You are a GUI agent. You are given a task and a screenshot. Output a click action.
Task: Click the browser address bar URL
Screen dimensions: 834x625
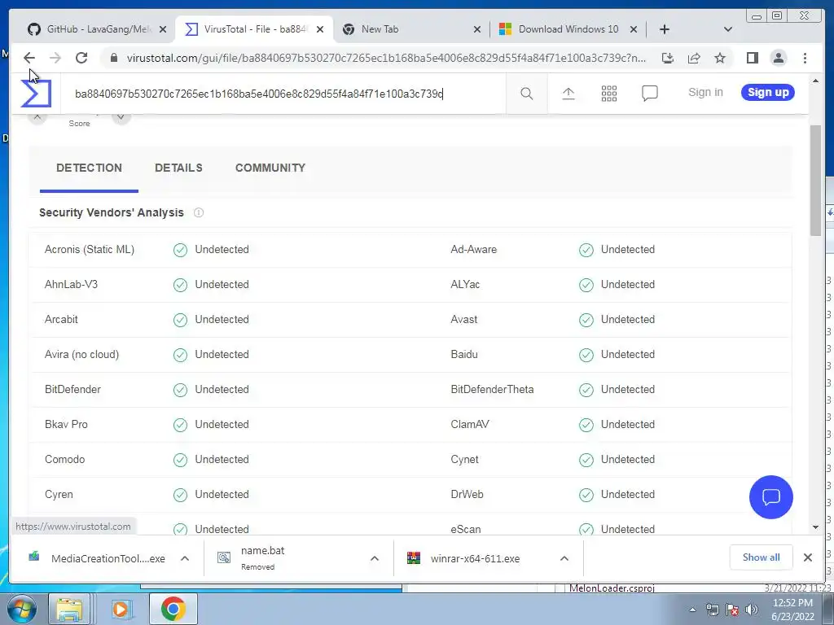(x=386, y=58)
